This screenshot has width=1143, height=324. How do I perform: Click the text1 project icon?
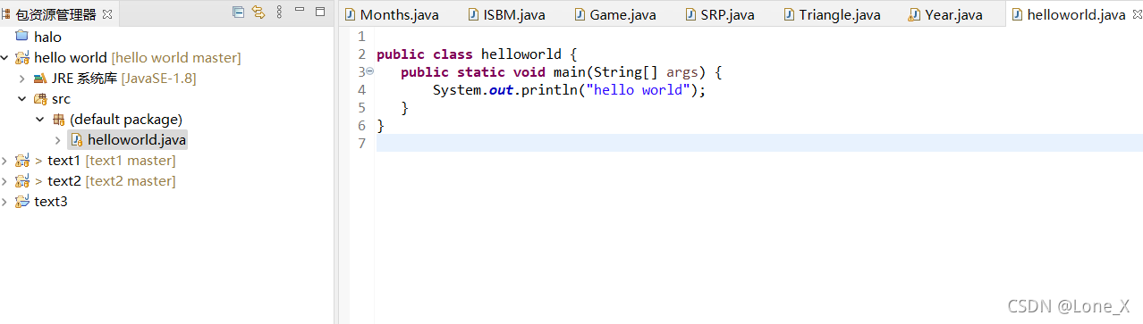22,161
